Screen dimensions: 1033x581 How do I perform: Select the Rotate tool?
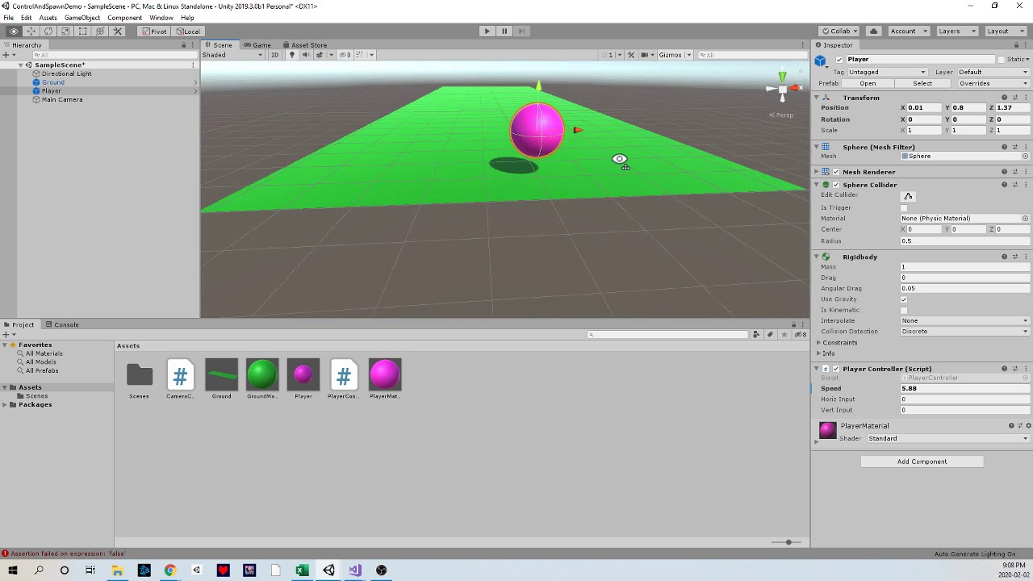(48, 31)
